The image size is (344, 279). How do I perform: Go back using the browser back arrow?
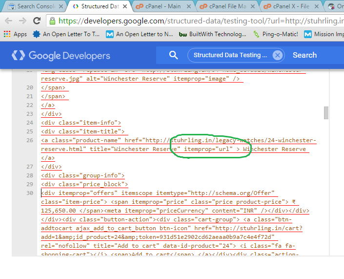tap(9, 21)
